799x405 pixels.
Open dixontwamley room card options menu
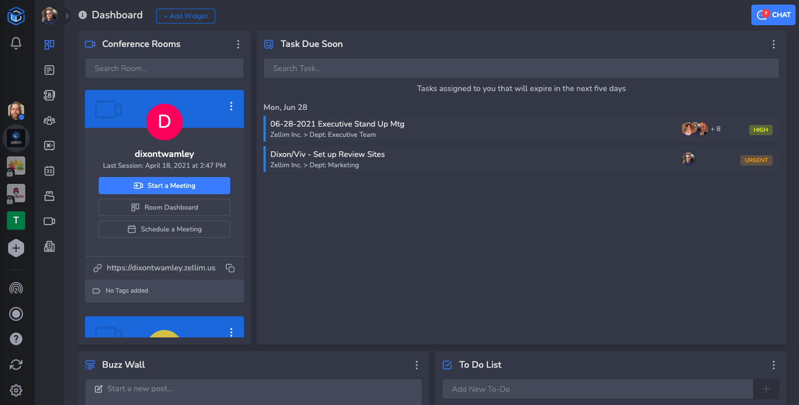pyautogui.click(x=231, y=106)
